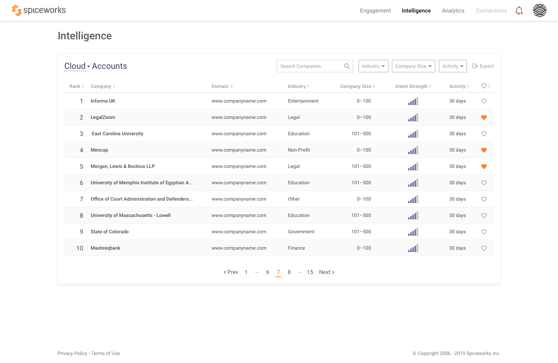This screenshot has width=558, height=363.
Task: Jump to page 6
Action: [x=268, y=272]
